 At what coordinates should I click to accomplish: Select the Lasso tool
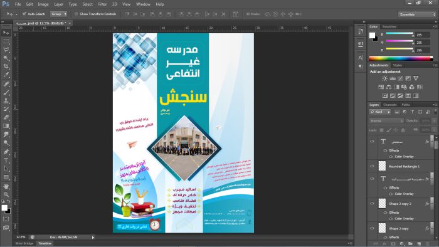click(6, 50)
